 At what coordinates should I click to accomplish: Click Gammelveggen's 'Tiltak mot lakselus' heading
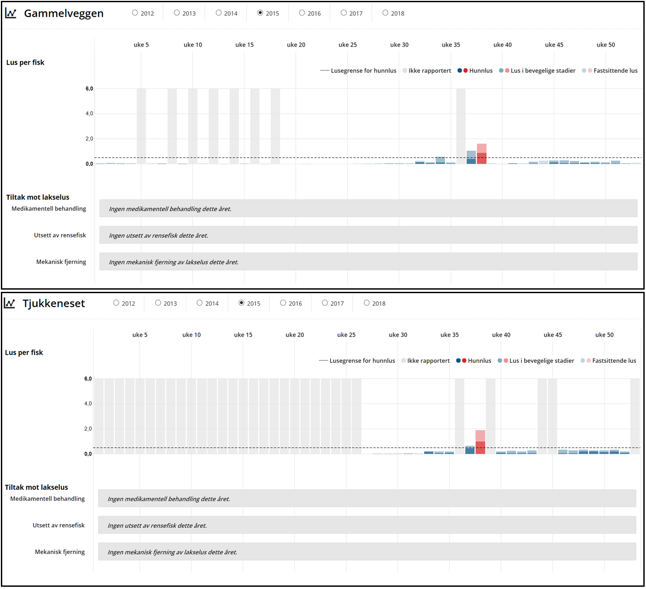[x=38, y=197]
